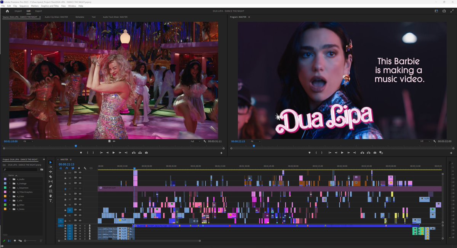The width and height of the screenshot is (457, 248).
Task: Play the Program monitor sequence
Action: (342, 153)
